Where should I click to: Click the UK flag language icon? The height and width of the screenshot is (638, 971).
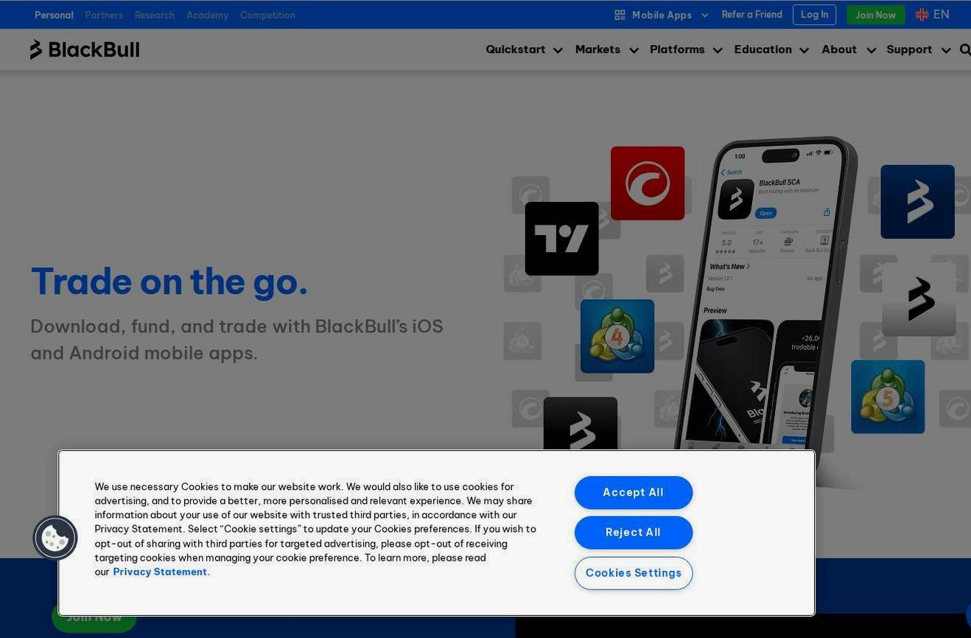coord(922,15)
